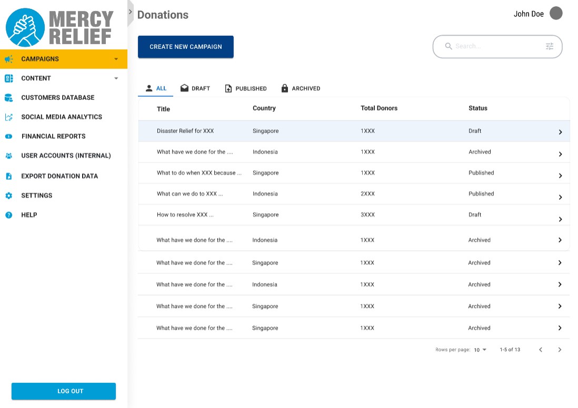
Task: Open Settings via the gear icon
Action: (8, 196)
